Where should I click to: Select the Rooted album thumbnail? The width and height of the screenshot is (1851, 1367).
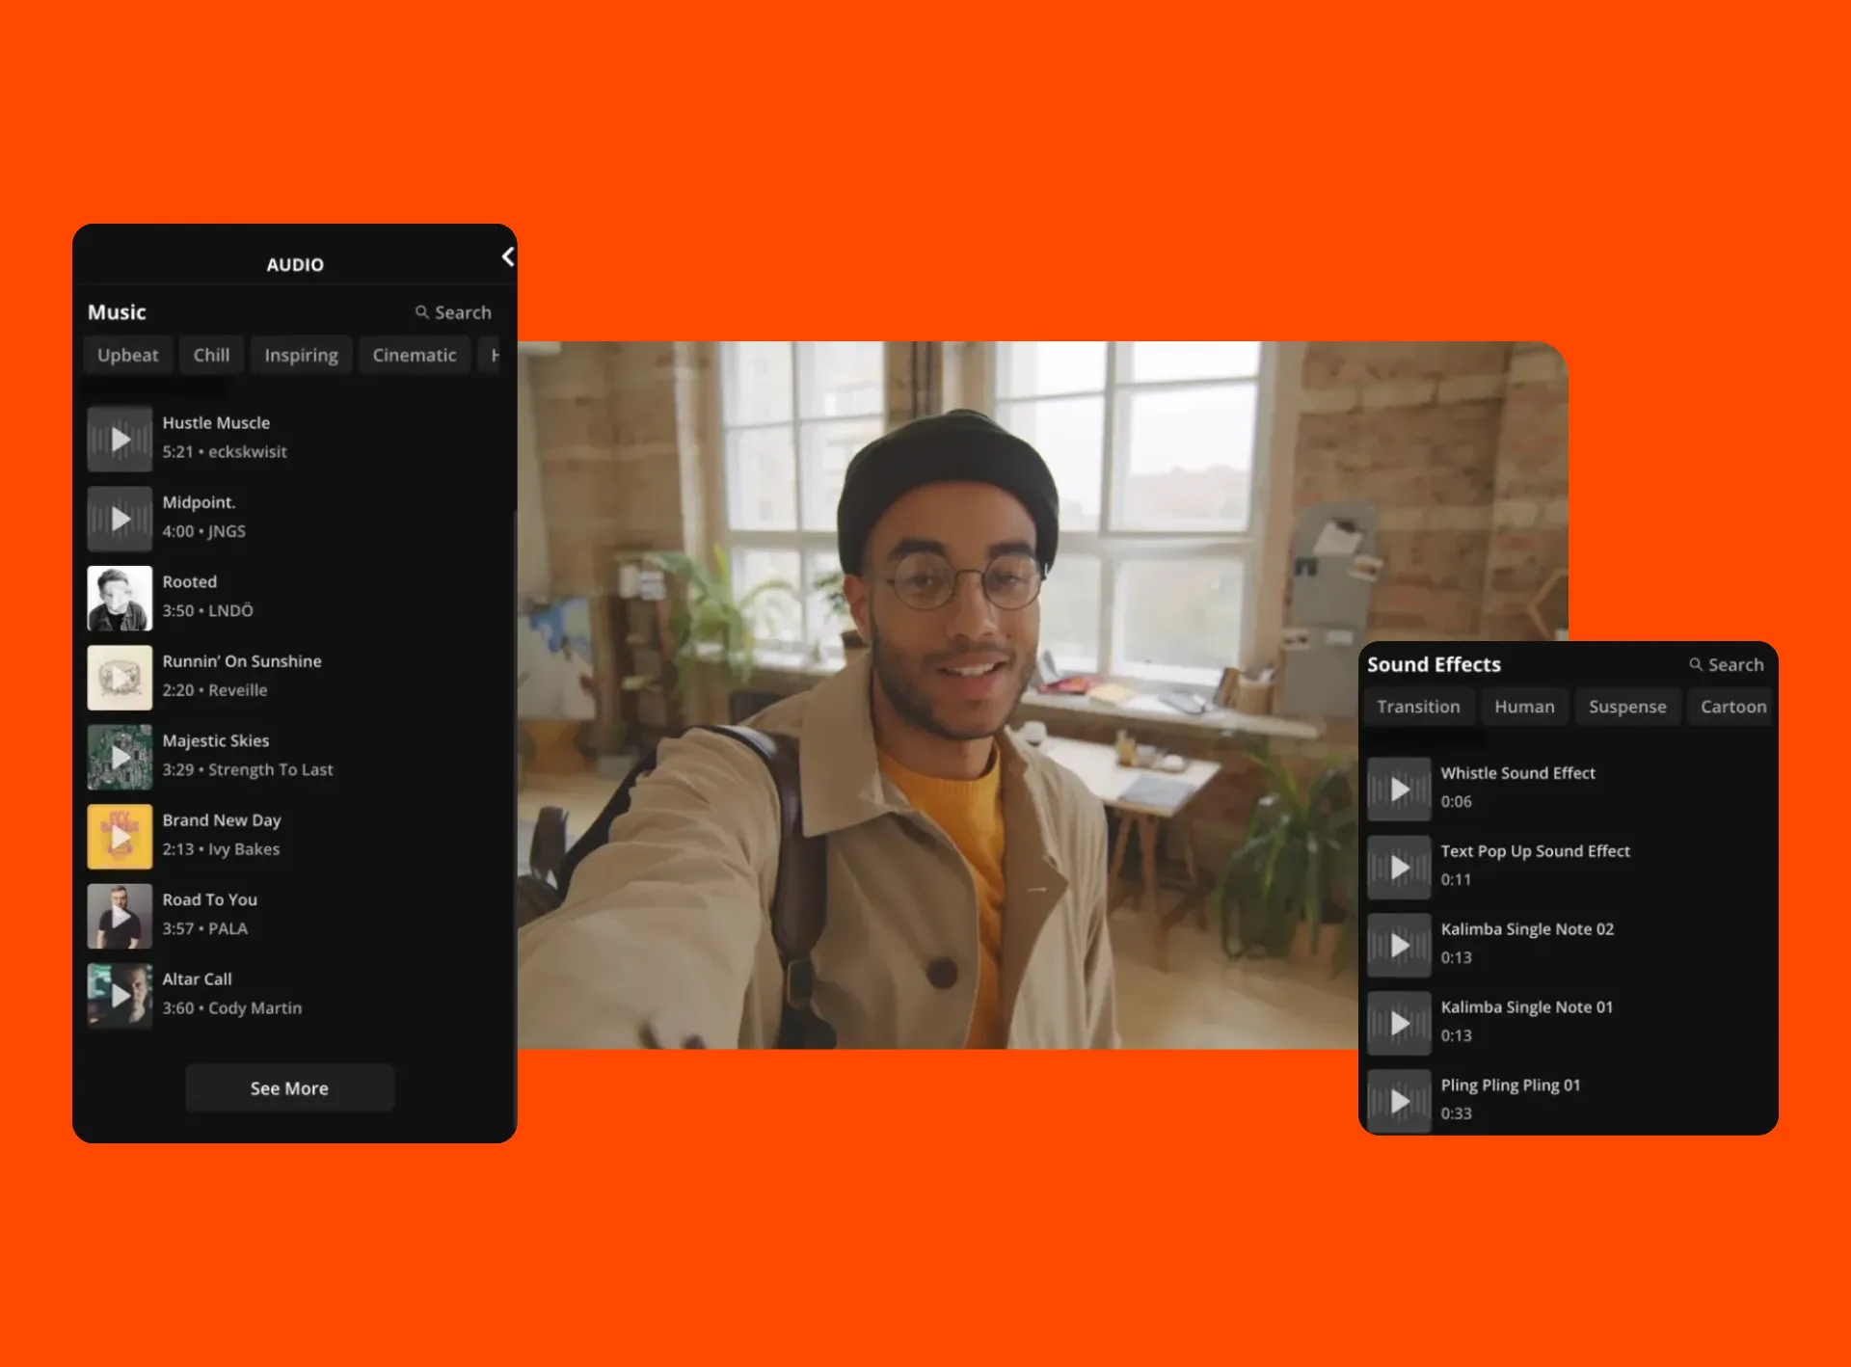(120, 599)
